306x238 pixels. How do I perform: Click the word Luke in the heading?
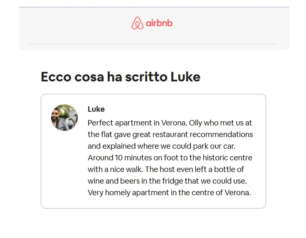[x=185, y=76]
